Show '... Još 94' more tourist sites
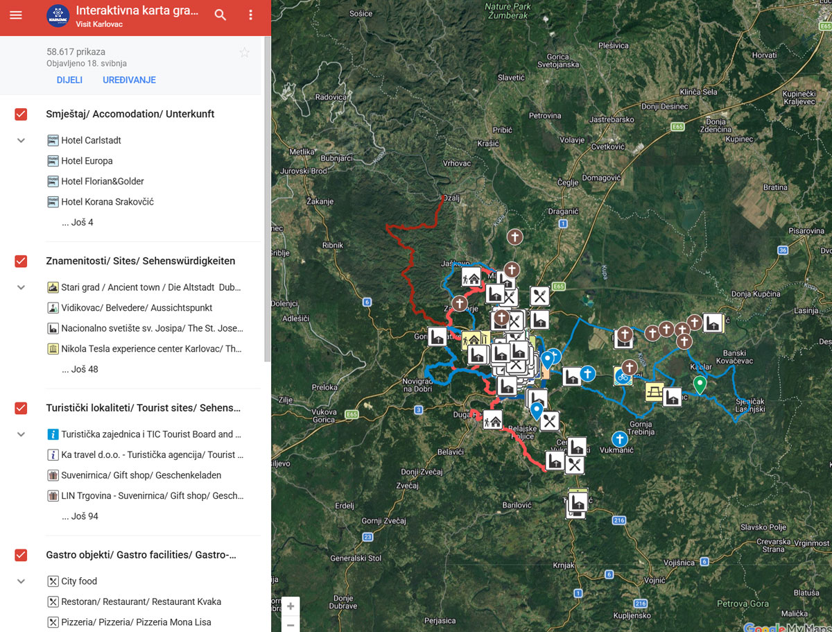Screen dimensions: 832x632 point(80,516)
